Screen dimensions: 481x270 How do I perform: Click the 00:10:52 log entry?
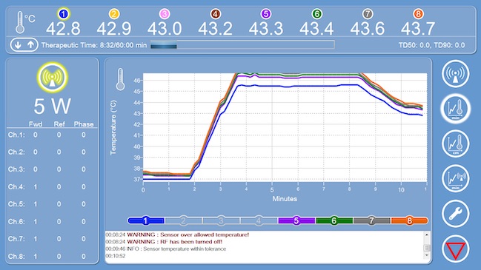[116, 256]
